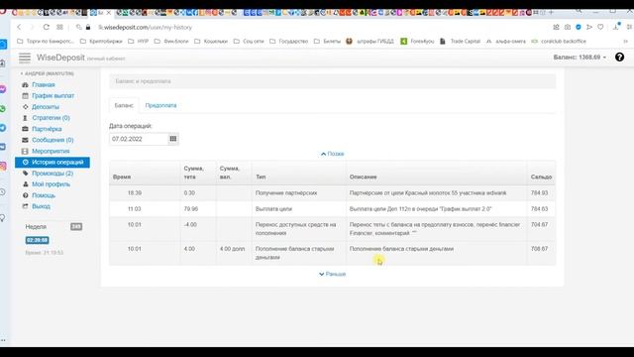Viewport: 634px width, 357px height.
Task: Click the blue countdown timer badge under Неделя
Action: pyautogui.click(x=38, y=240)
